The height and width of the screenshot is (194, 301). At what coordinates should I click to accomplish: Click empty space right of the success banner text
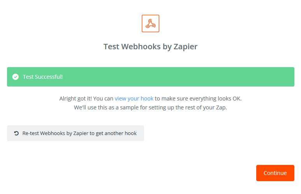click(x=178, y=77)
